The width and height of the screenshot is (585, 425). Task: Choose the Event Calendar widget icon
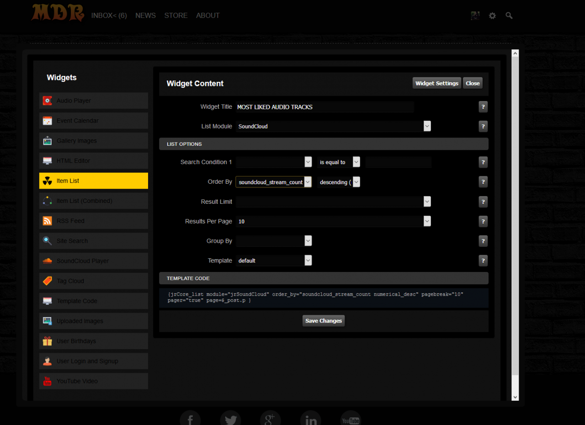47,121
